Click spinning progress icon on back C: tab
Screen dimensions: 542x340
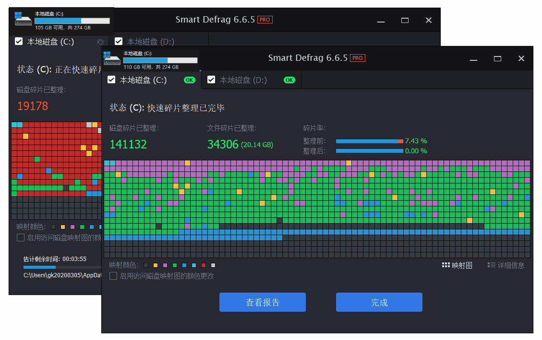(x=100, y=42)
